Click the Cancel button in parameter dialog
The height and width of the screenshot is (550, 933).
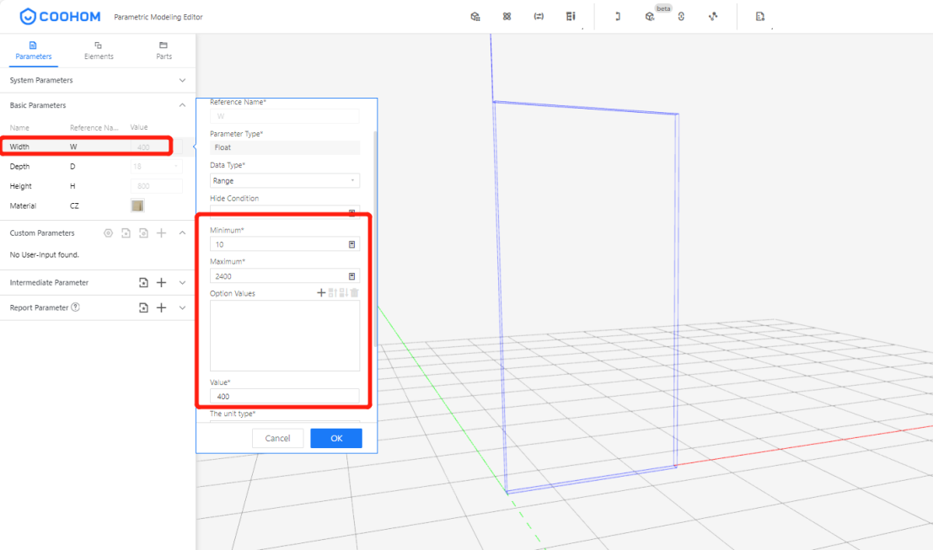[x=277, y=438]
